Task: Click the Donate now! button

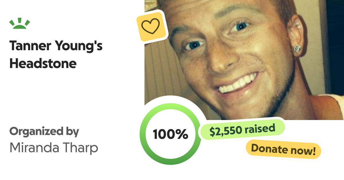Action: coord(283,150)
